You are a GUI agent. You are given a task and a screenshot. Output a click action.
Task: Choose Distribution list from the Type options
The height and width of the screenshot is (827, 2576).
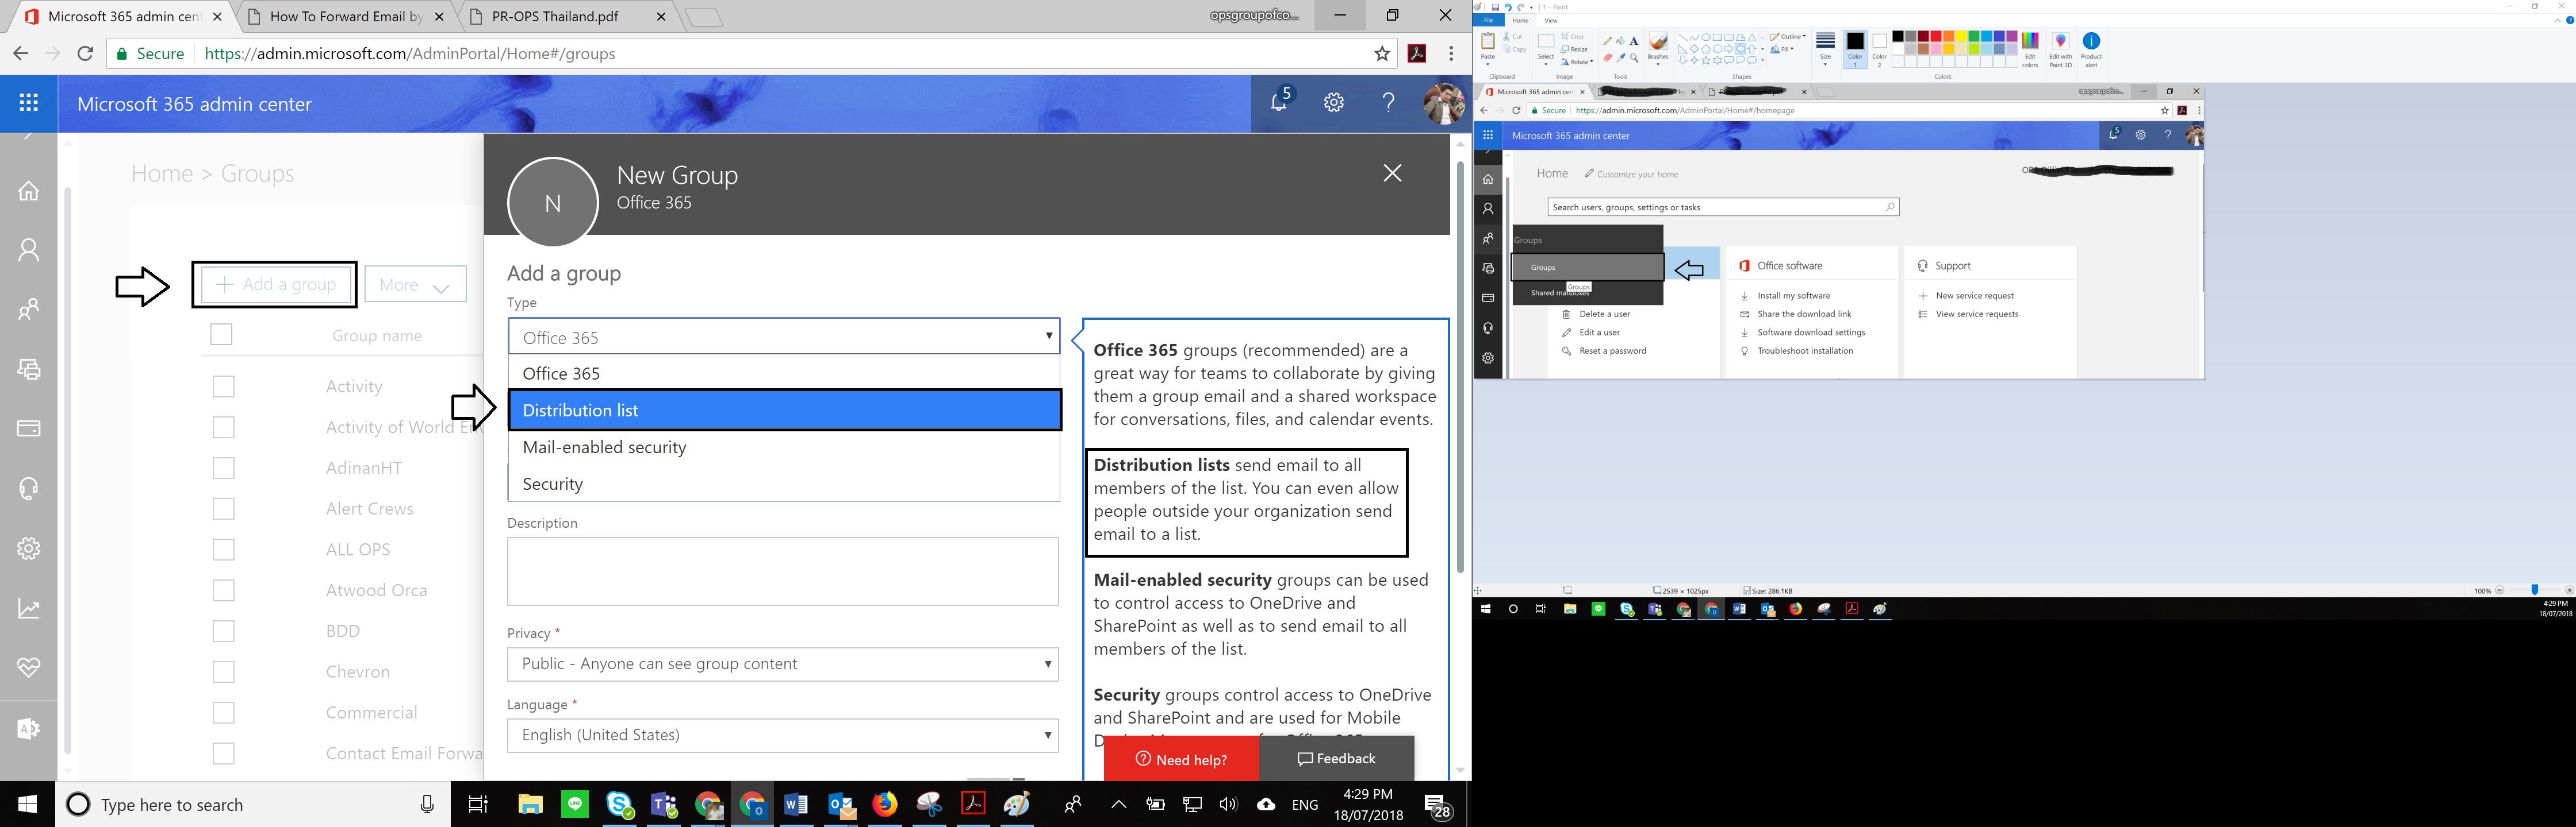click(x=784, y=411)
